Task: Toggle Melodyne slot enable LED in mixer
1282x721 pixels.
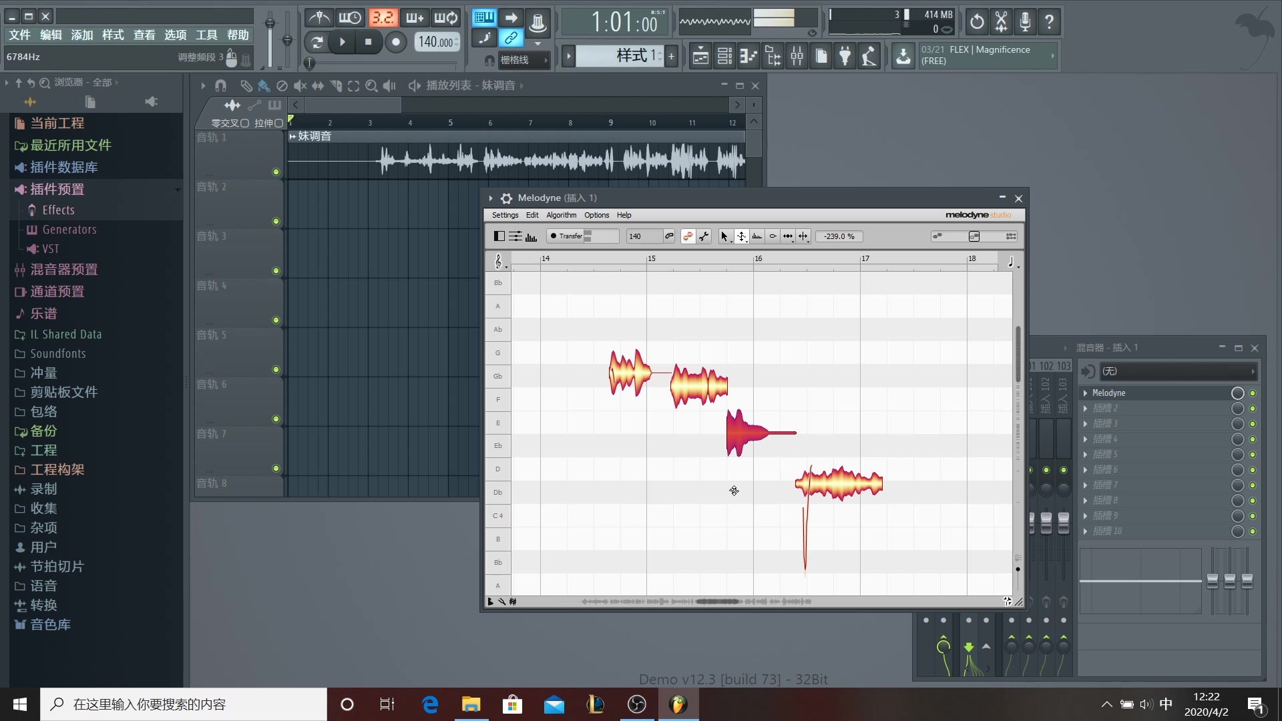Action: point(1253,393)
